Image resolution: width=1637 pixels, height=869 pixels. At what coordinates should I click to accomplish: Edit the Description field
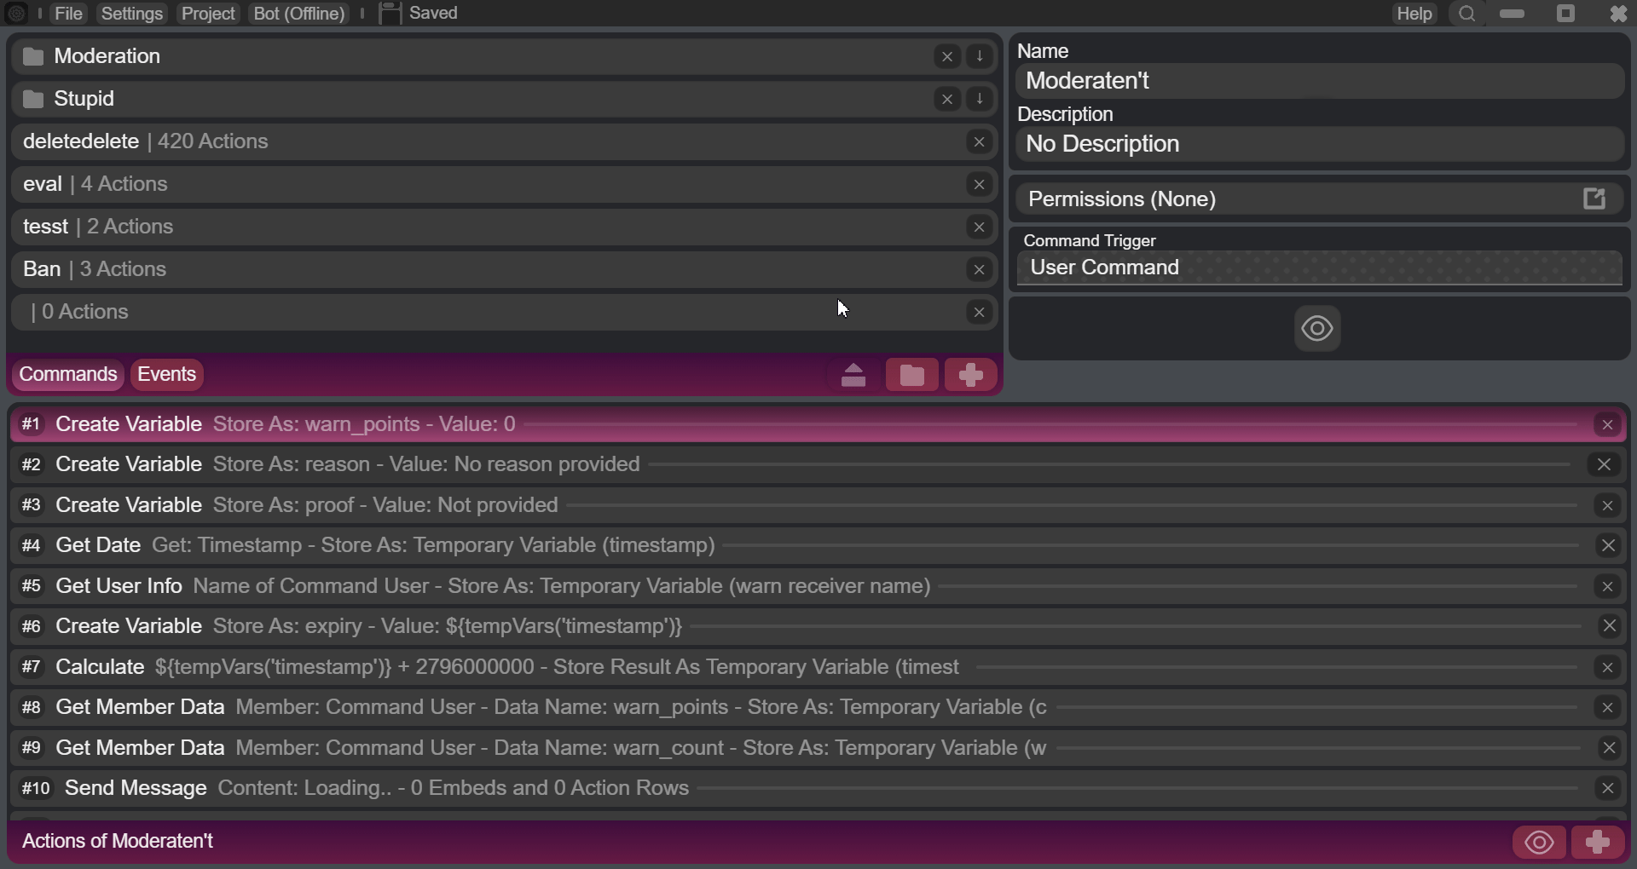(x=1319, y=144)
